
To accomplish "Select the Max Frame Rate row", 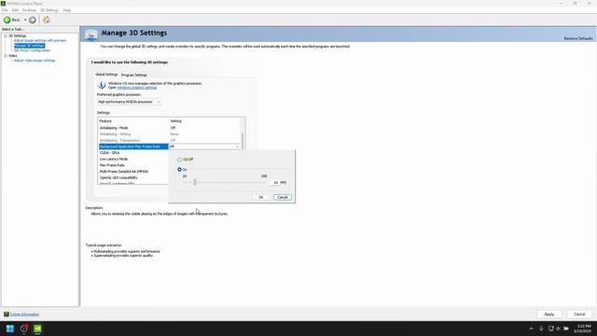I will pos(133,165).
